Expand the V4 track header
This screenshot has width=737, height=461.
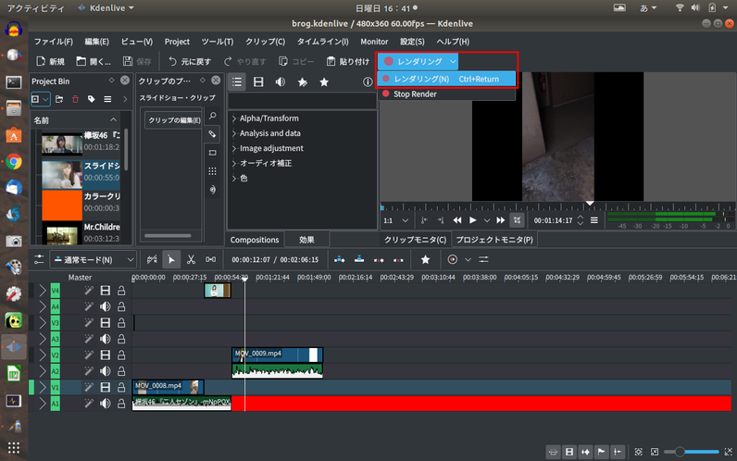click(43, 291)
